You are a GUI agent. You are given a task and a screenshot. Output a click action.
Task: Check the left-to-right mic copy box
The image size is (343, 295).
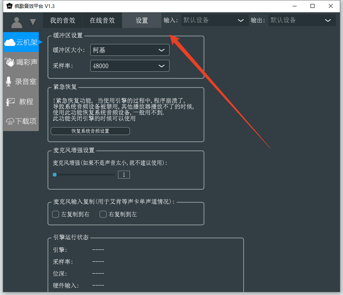55,214
